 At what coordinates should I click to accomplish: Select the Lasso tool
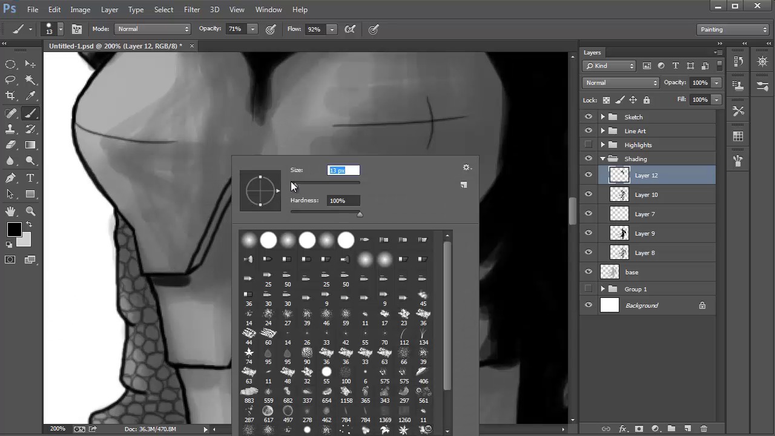[x=10, y=80]
